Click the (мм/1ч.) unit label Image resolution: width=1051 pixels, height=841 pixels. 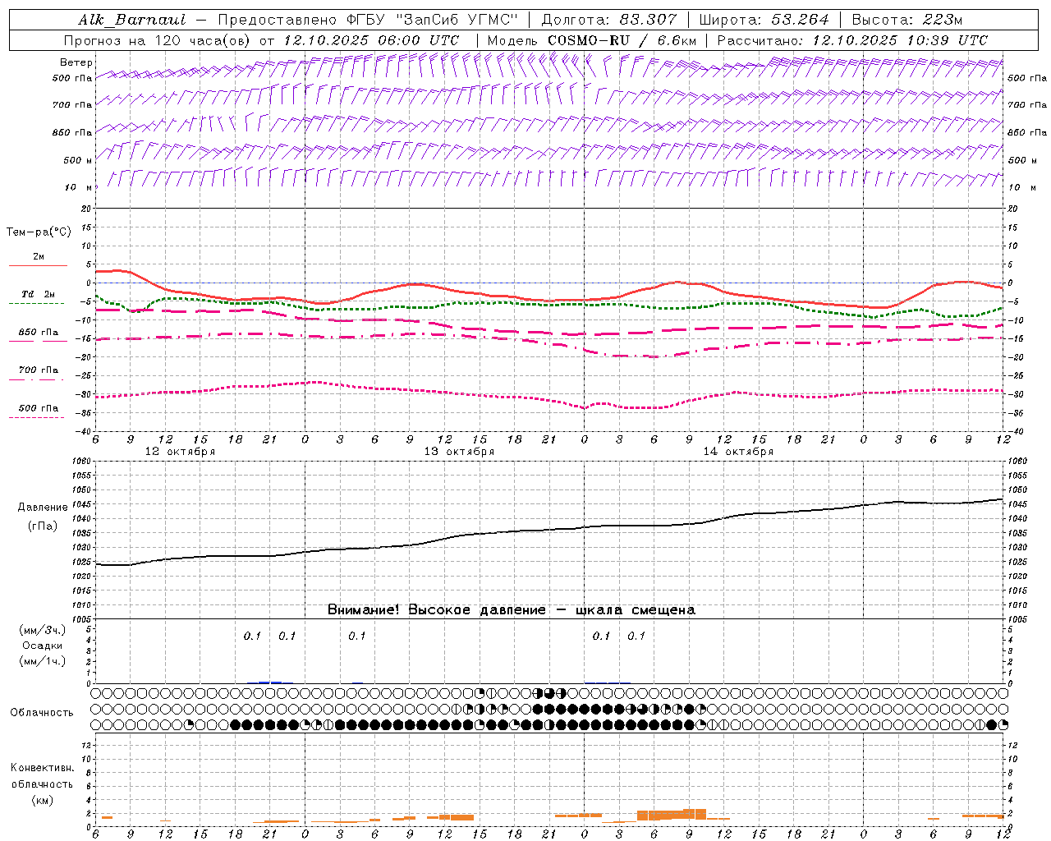coord(43,661)
